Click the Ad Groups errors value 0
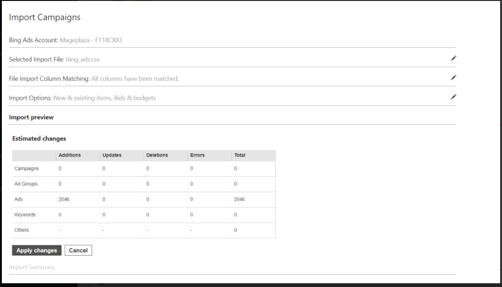The width and height of the screenshot is (502, 287). pos(192,184)
